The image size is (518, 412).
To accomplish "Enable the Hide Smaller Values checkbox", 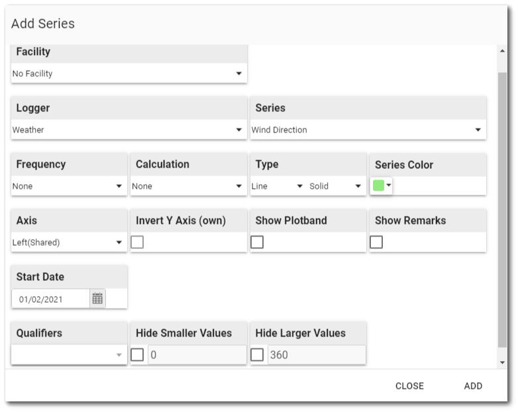I will pos(137,355).
